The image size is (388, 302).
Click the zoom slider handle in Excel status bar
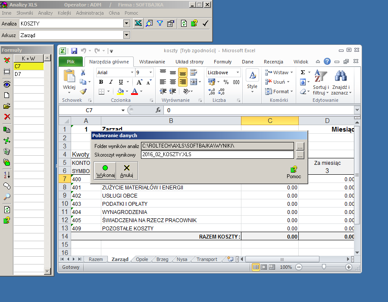(324, 267)
